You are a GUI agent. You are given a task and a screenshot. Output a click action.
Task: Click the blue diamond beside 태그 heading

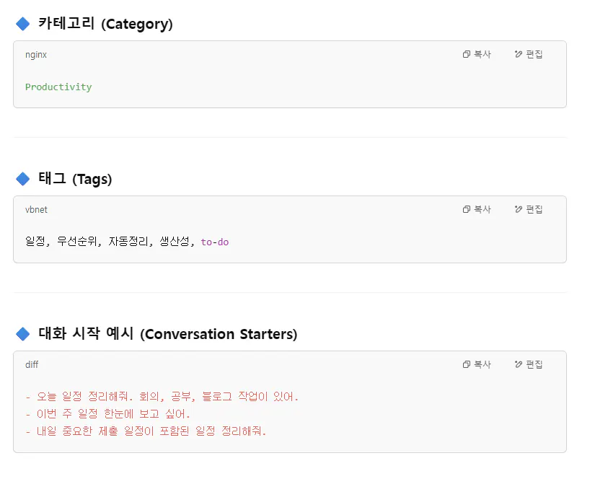click(x=23, y=179)
